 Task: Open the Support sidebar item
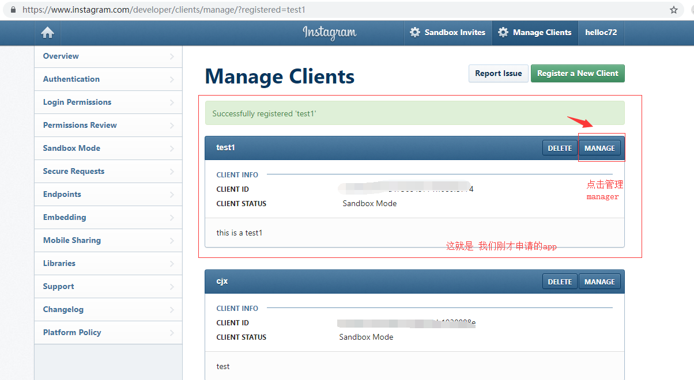[x=108, y=287]
